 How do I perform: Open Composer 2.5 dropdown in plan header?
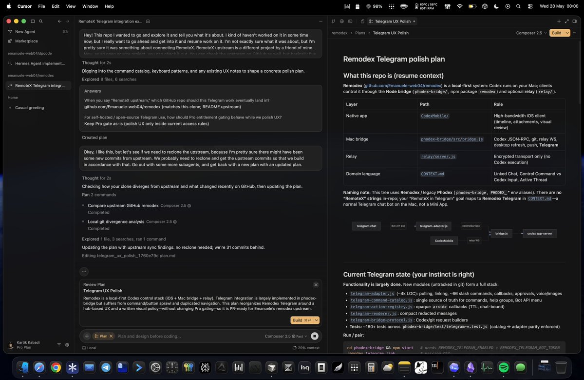point(531,33)
